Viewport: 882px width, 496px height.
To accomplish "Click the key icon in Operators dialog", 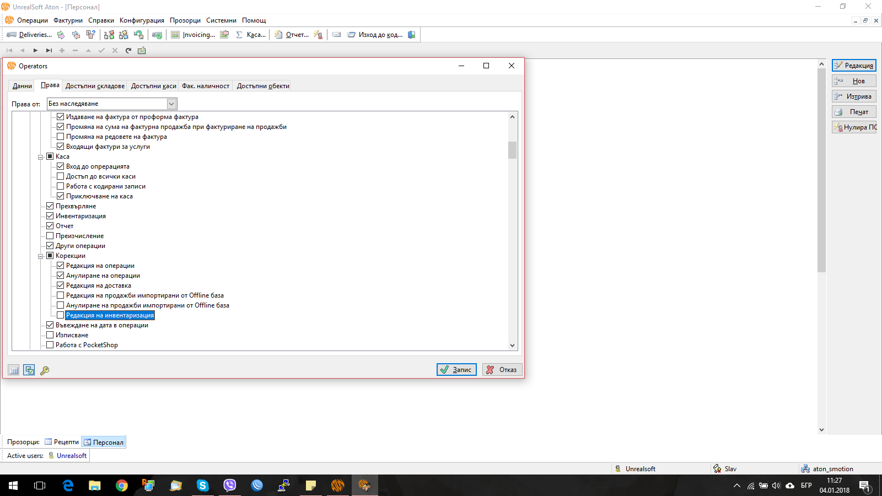I will pos(45,370).
